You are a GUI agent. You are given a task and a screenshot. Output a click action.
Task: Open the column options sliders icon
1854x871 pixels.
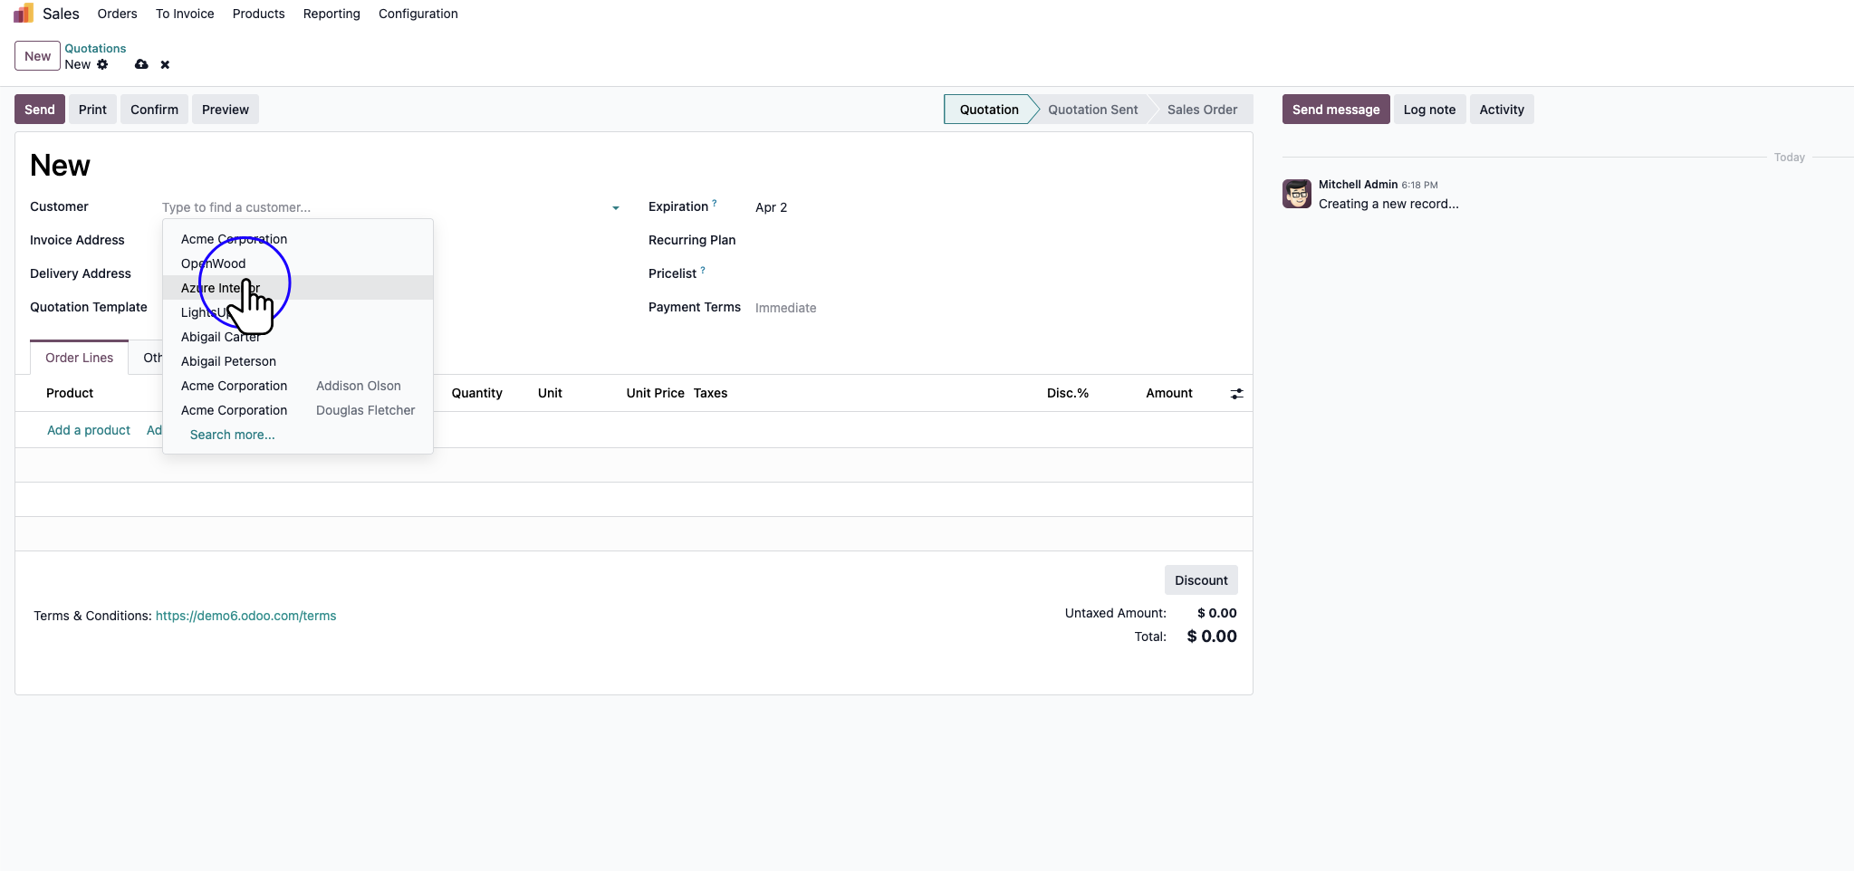click(1237, 393)
